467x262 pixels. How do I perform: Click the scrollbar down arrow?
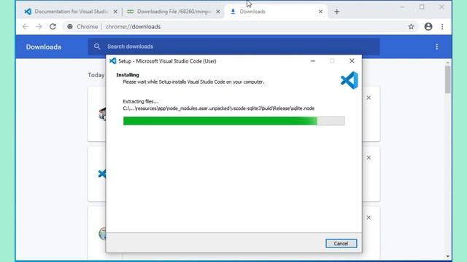point(447,256)
